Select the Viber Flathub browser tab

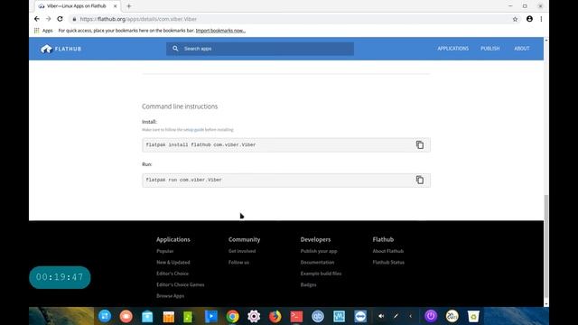tap(77, 6)
